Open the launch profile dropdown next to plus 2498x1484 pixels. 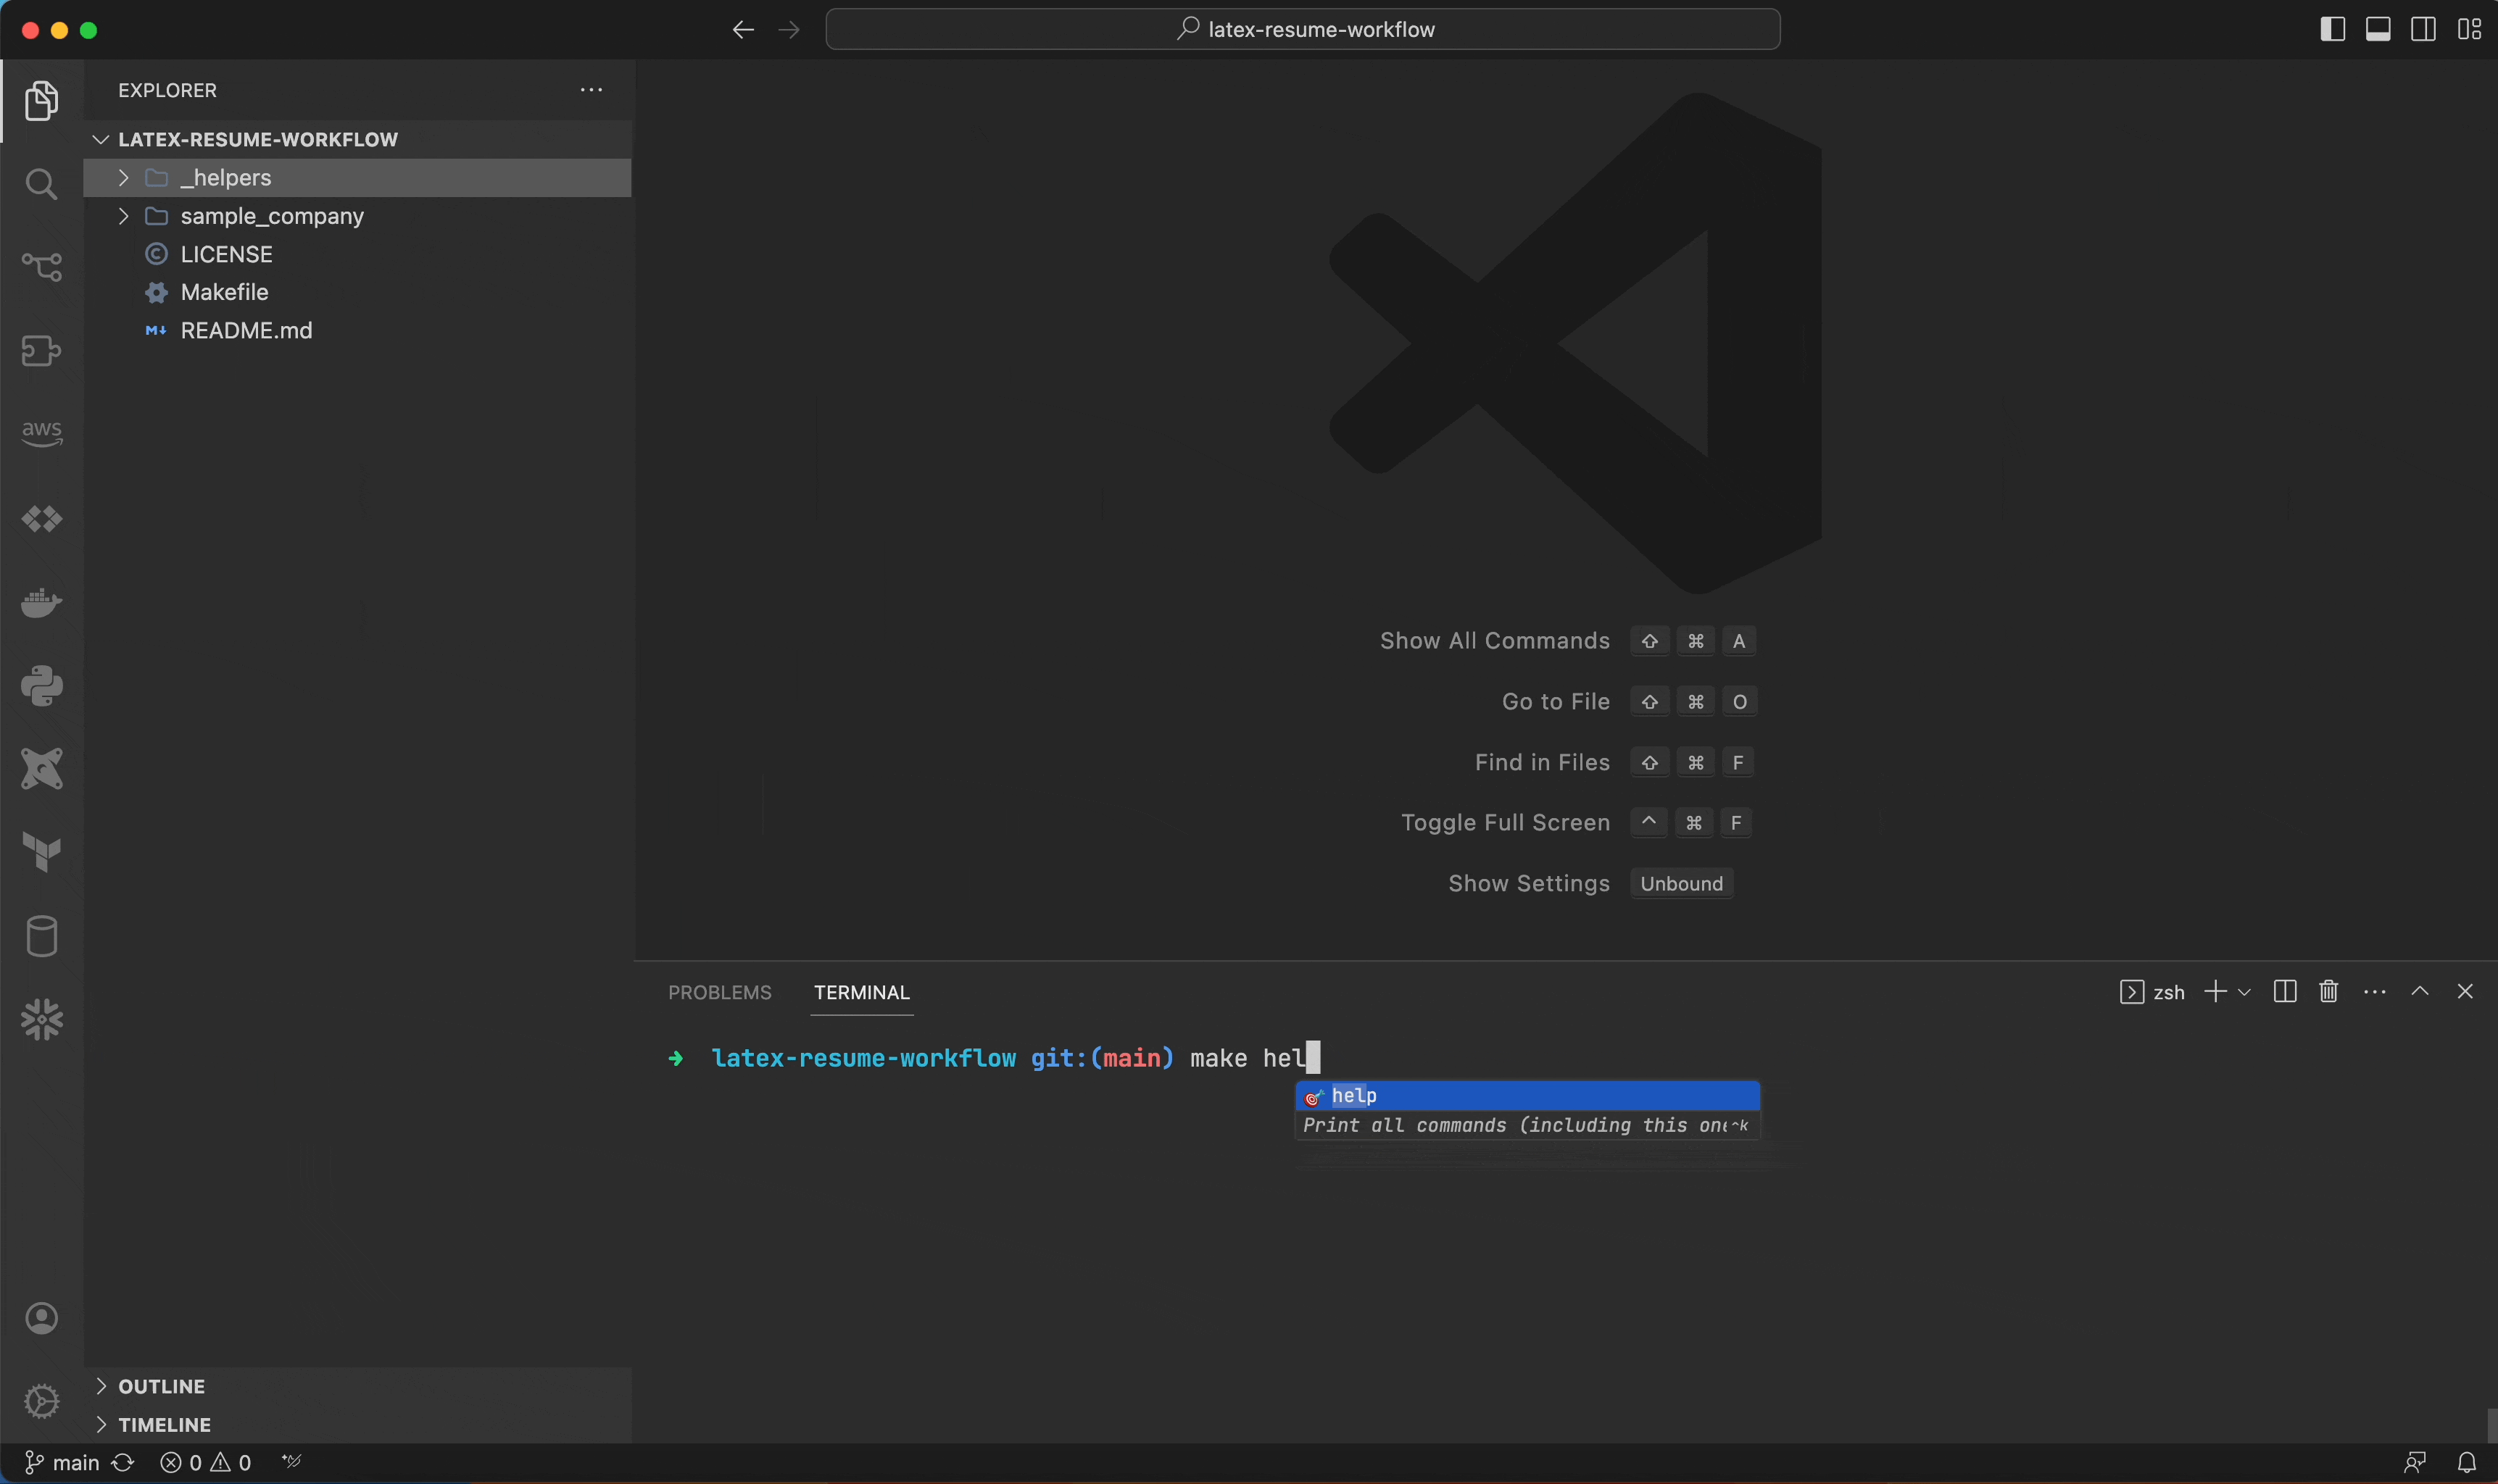[2244, 992]
